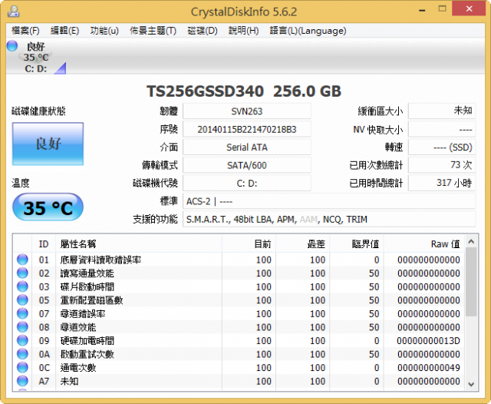Open the 編輯(E) menu
491x404 pixels.
pos(64,31)
